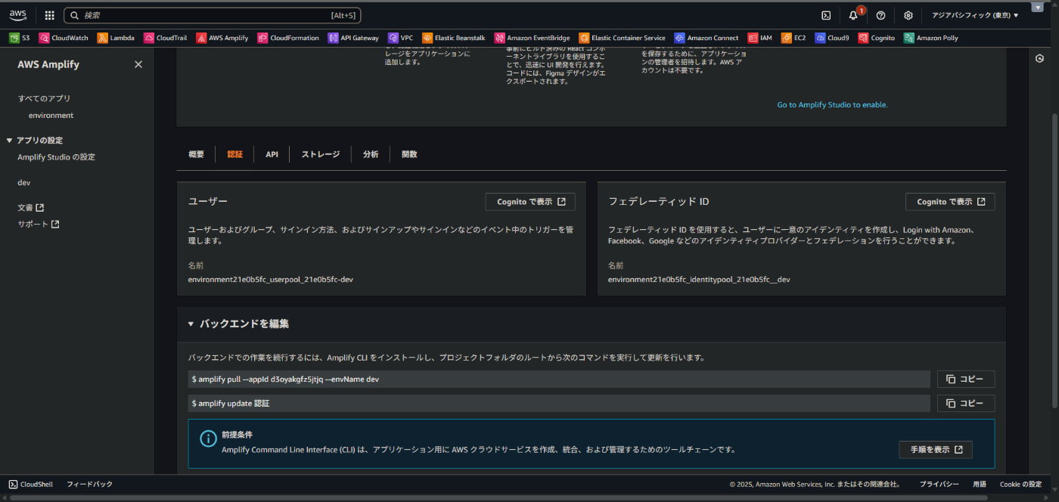Open the S3 bookmark
Screen dimensions: 1059x502
tap(20, 38)
